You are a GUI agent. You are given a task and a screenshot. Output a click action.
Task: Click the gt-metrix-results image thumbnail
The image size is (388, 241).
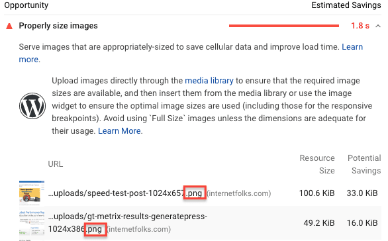32,222
